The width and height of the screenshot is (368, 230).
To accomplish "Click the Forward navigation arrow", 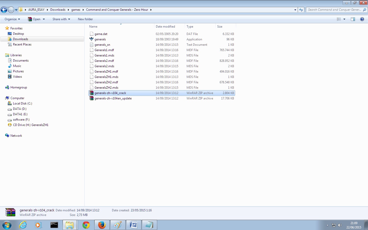I will coord(11,10).
